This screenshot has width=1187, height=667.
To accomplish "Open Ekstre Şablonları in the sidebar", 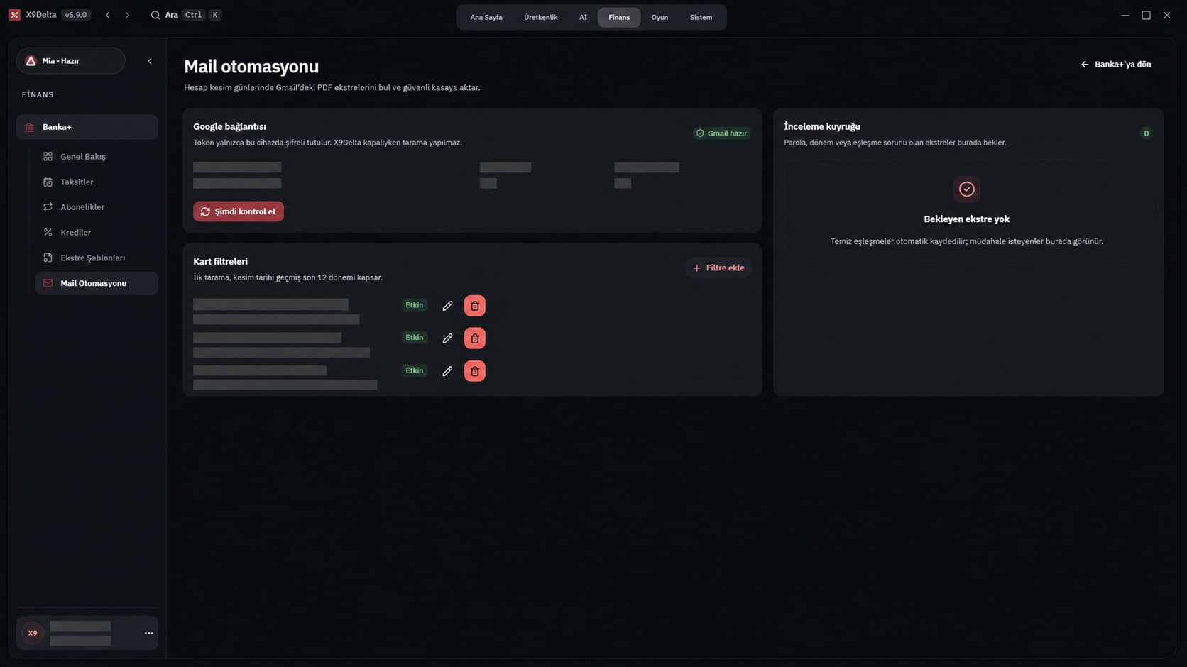I will point(97,258).
